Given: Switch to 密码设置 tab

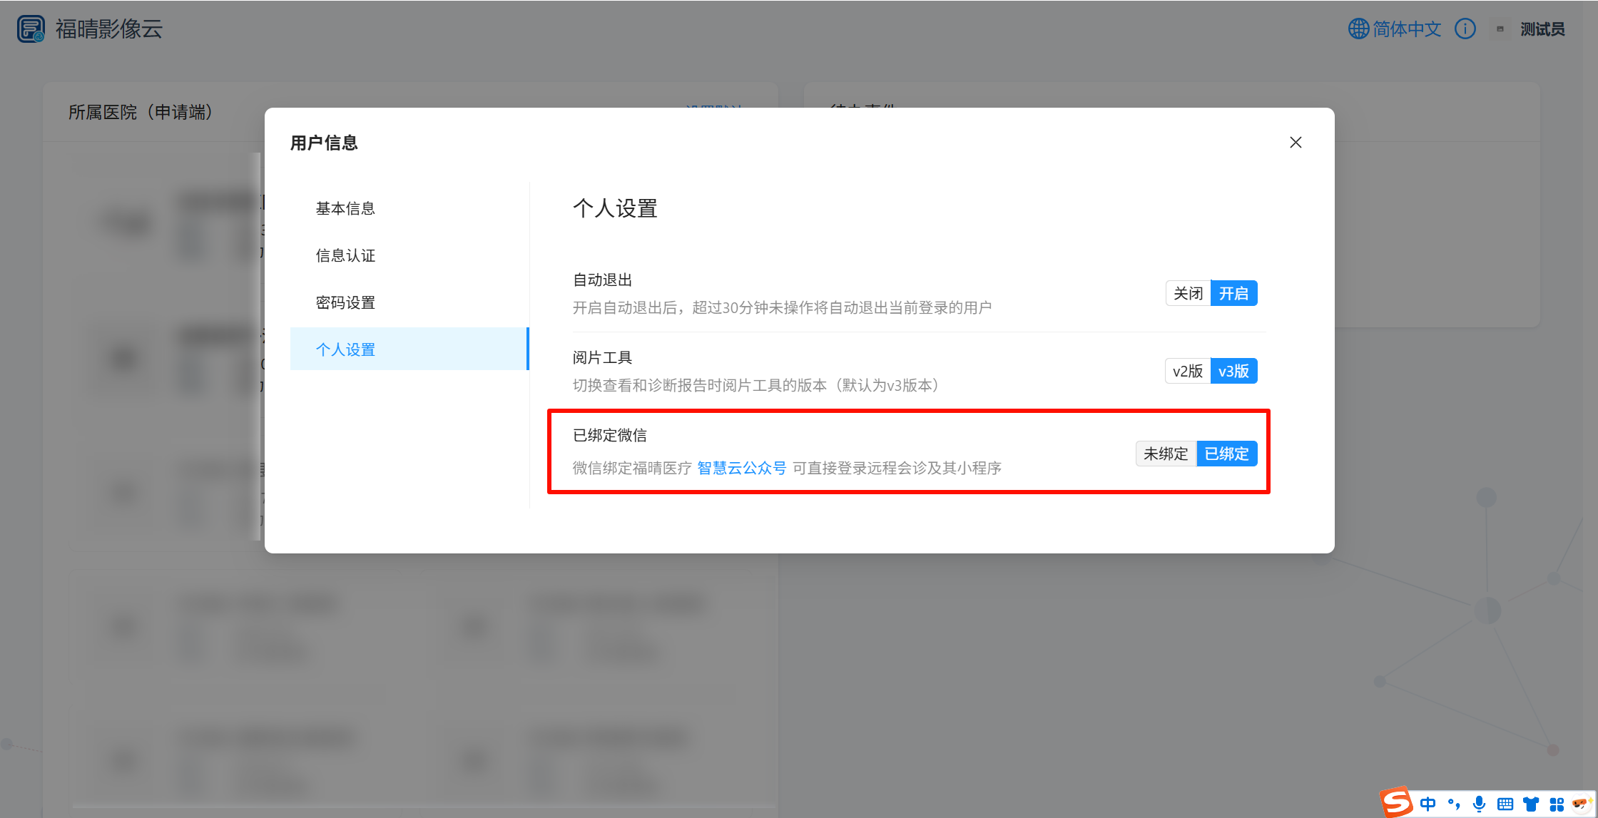Looking at the screenshot, I should click(345, 302).
